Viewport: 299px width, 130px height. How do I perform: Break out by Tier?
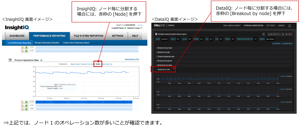111,64
